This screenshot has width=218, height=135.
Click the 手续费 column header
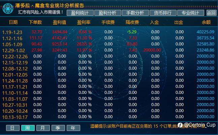click(108, 22)
